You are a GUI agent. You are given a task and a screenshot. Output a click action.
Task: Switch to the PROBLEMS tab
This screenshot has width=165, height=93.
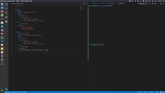pyautogui.click(x=95, y=3)
